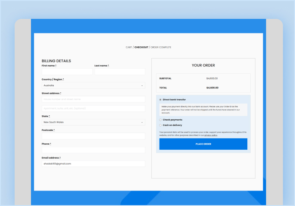Go to CART breadcrumb step
This screenshot has height=206, width=295.
pos(129,47)
